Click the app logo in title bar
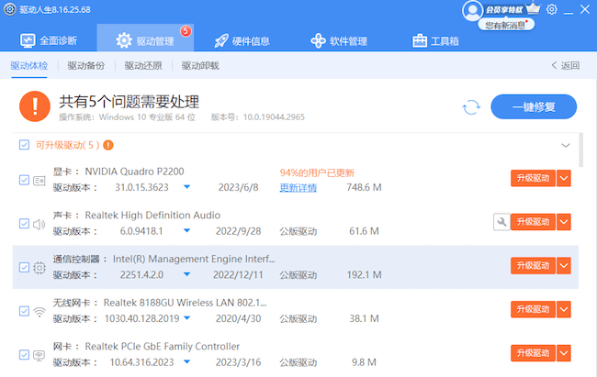Image resolution: width=597 pixels, height=377 pixels. pos(10,9)
